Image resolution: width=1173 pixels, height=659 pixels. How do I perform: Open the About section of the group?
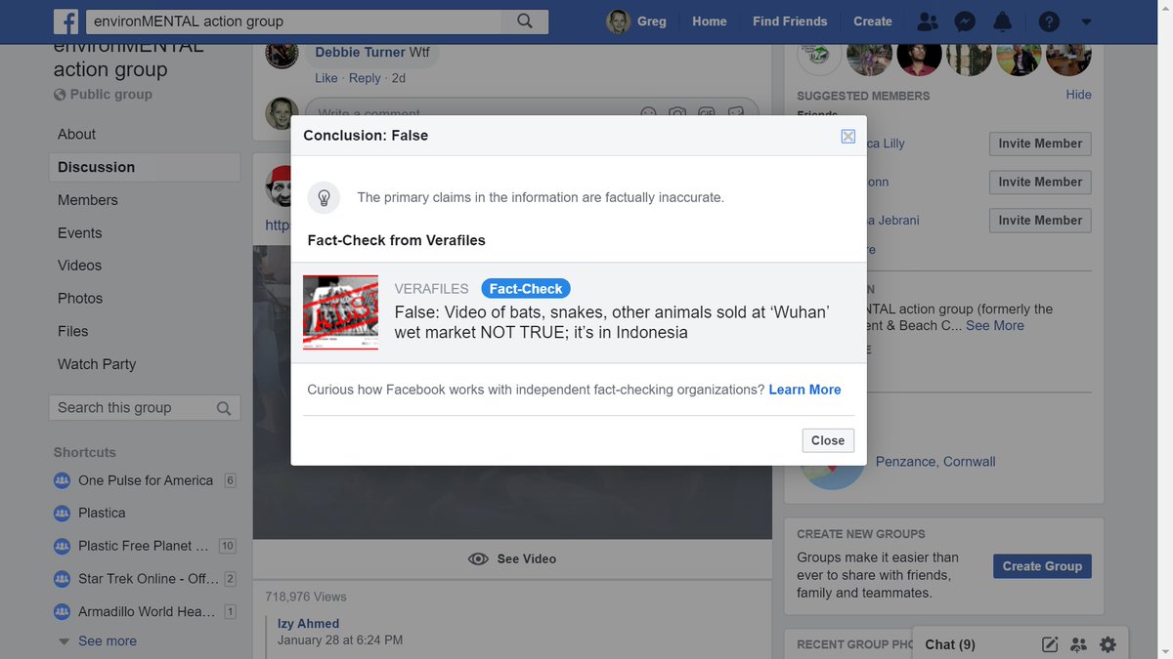[x=76, y=135]
